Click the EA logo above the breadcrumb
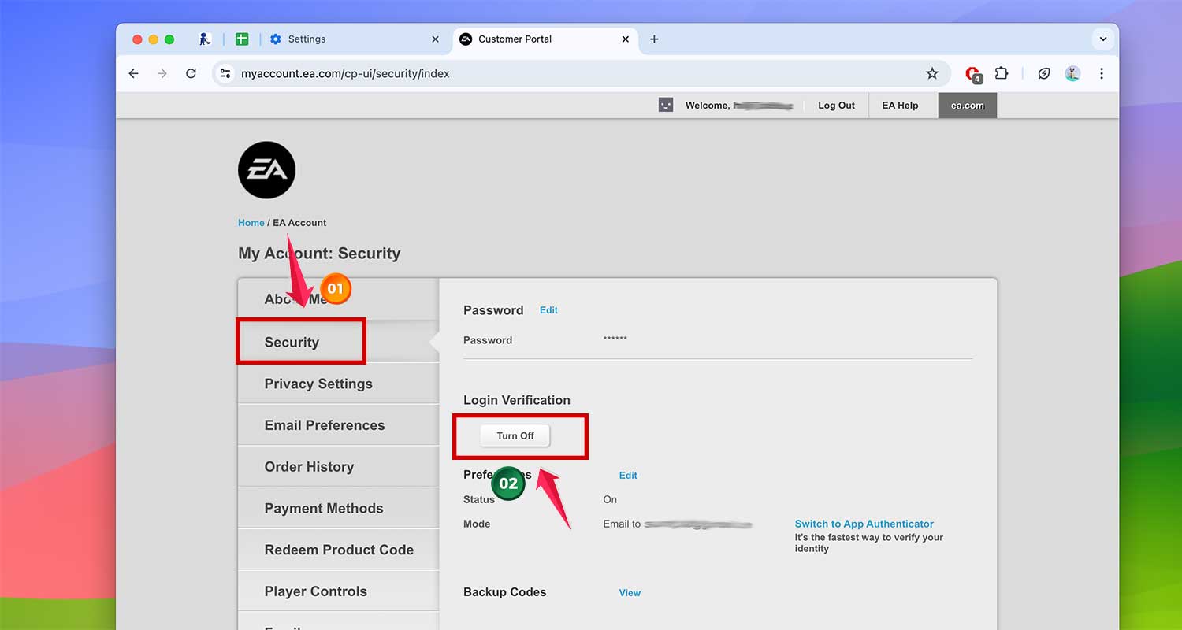The height and width of the screenshot is (630, 1182). (x=266, y=169)
